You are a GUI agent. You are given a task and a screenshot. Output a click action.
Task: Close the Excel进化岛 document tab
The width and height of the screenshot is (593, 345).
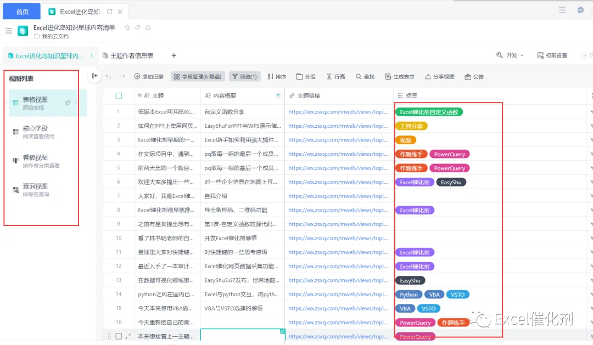(120, 12)
